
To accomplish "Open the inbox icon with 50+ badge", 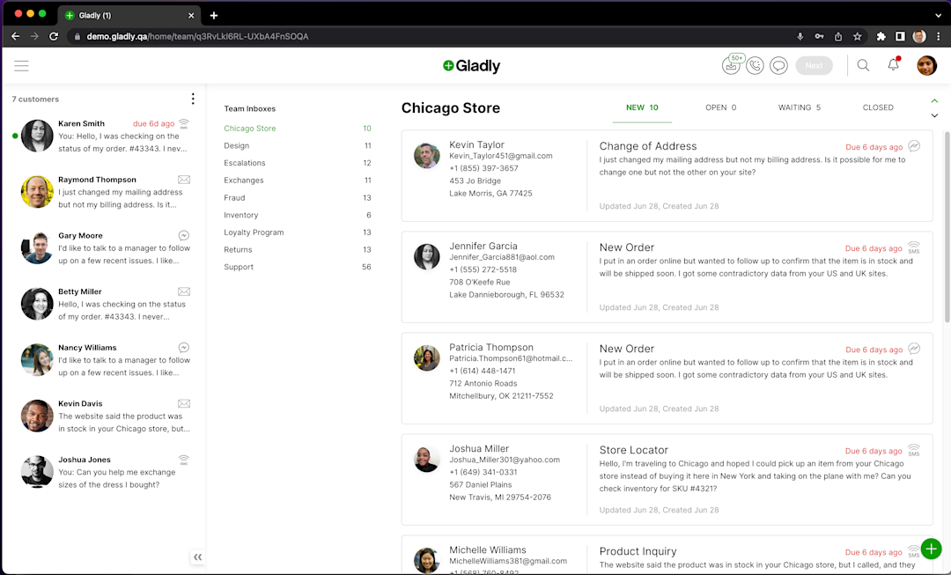I will 732,65.
